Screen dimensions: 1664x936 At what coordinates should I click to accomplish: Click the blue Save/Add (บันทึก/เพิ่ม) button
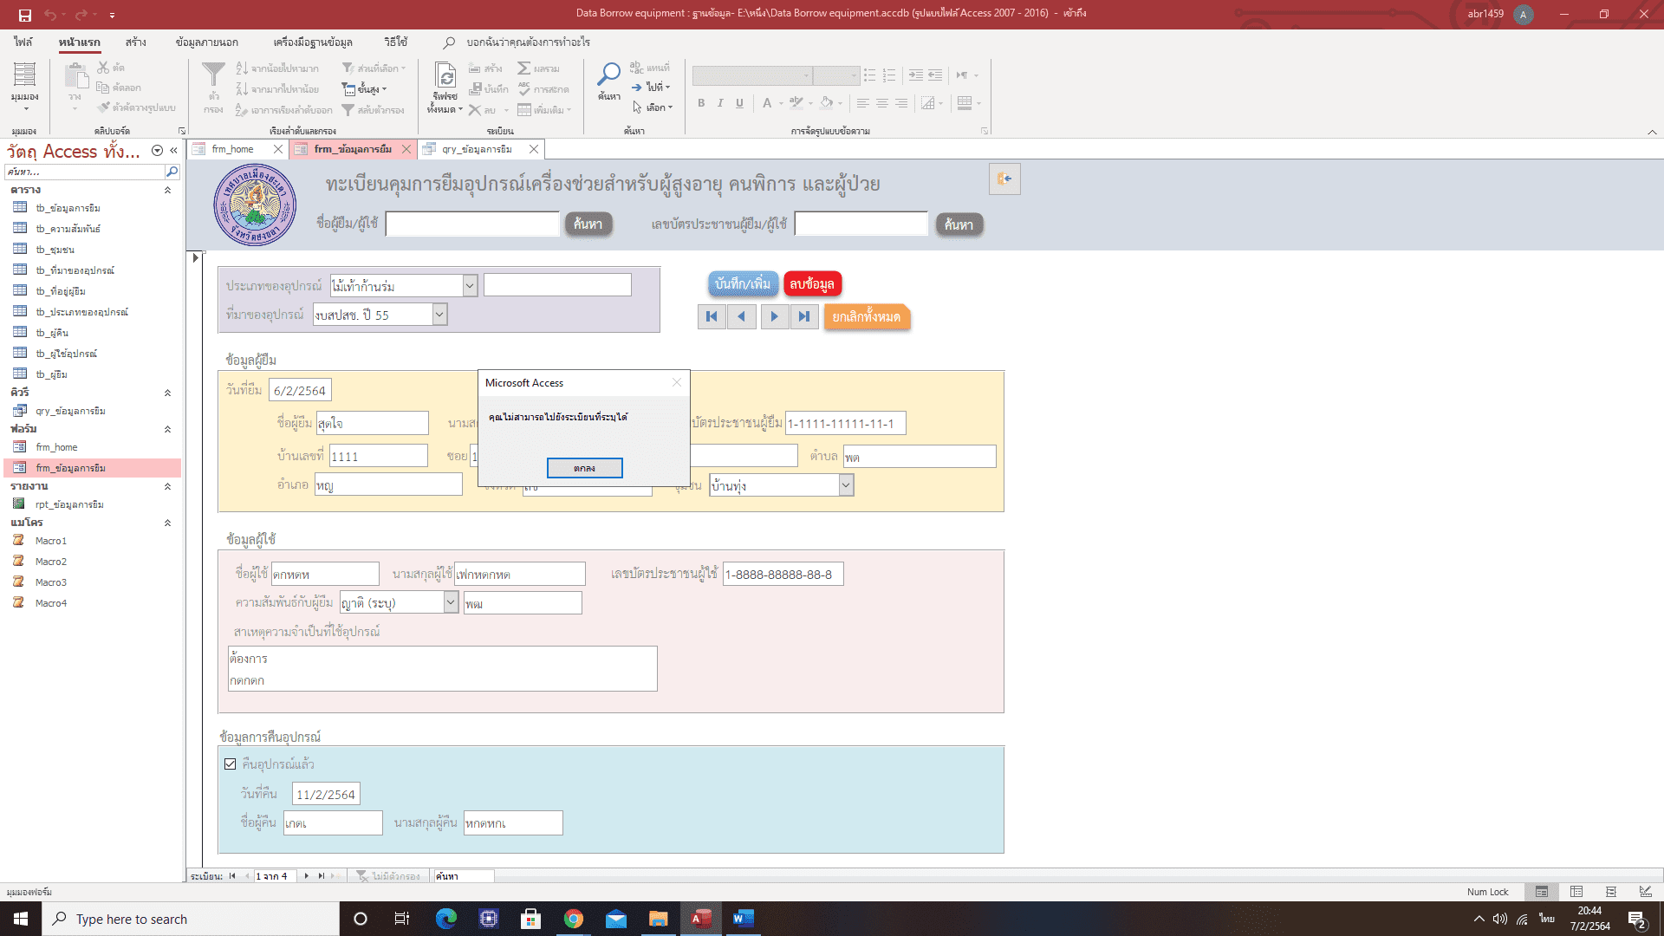coord(743,283)
